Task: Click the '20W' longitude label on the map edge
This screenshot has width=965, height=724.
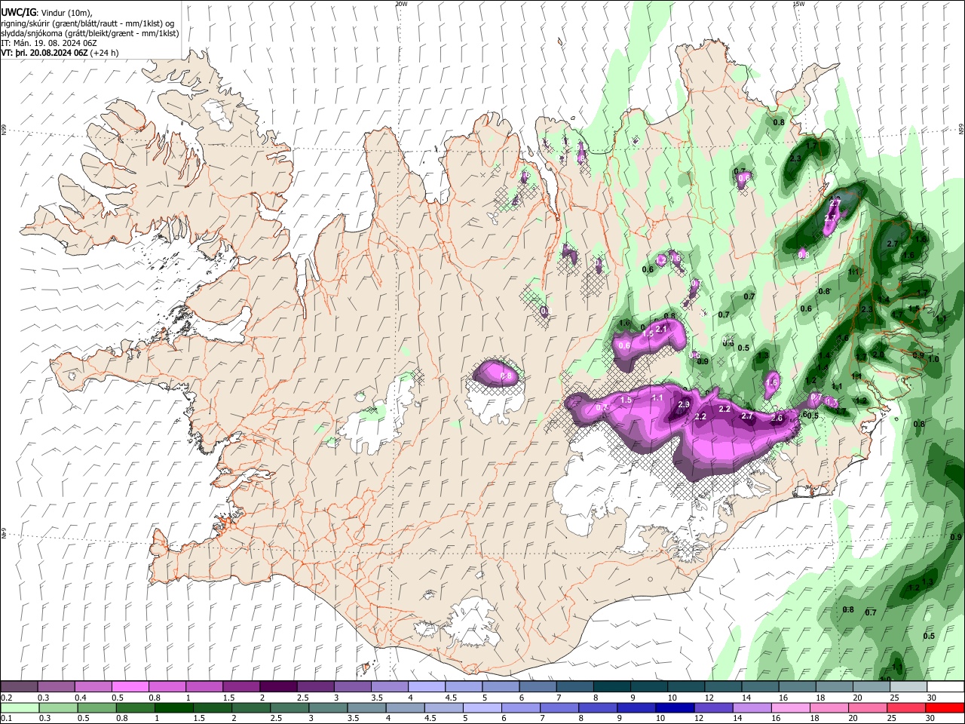Action: pos(401,4)
